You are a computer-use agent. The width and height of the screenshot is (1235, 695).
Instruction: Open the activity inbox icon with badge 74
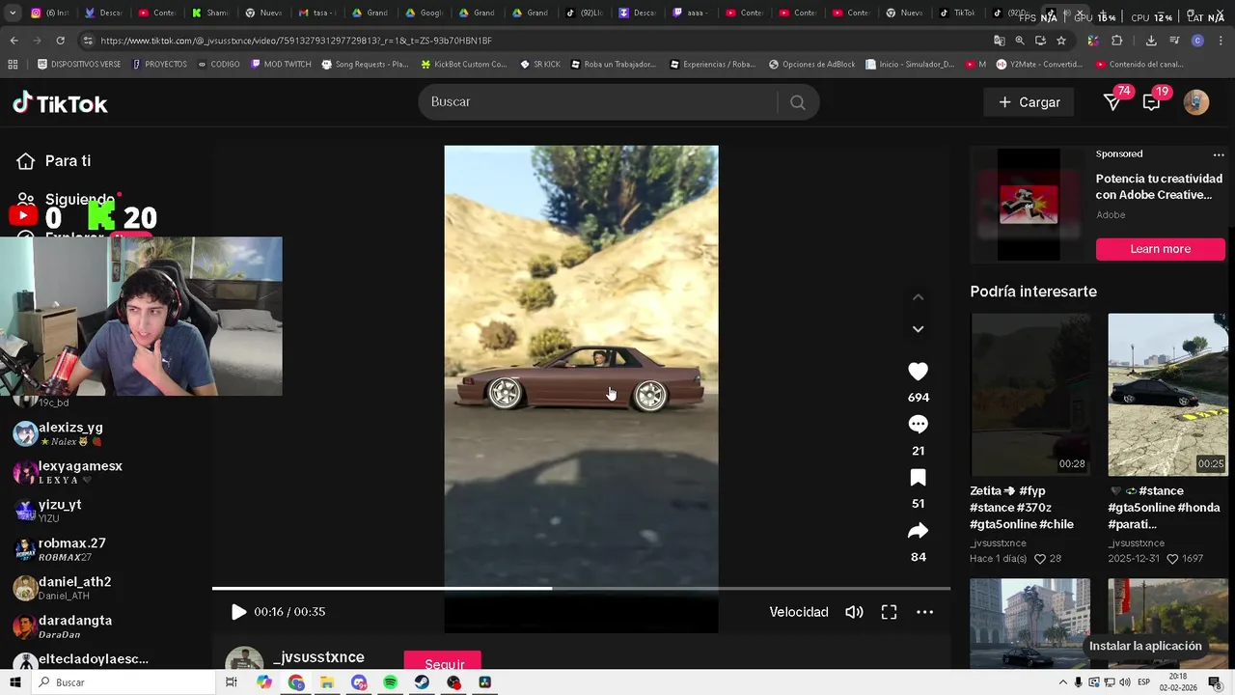pos(1112,102)
